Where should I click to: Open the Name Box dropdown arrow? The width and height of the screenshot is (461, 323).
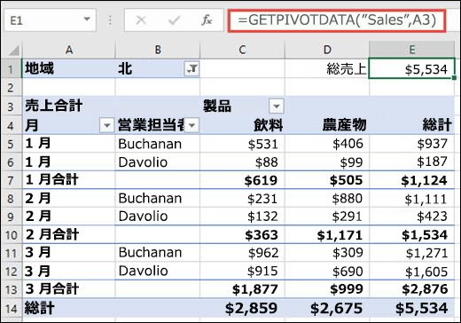click(87, 20)
